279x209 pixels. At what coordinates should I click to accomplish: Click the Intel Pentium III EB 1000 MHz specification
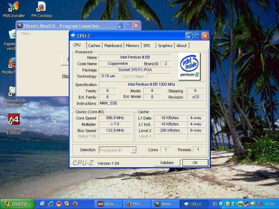(152, 84)
